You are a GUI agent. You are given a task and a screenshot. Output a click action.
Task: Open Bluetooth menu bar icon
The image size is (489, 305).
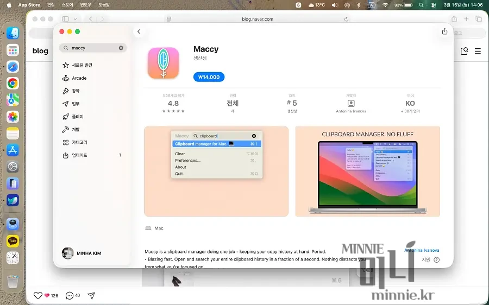point(359,5)
